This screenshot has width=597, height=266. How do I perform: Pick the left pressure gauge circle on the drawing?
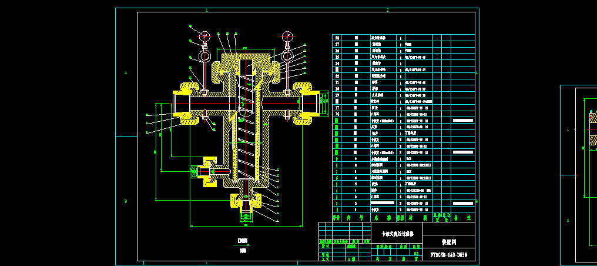click(x=204, y=36)
